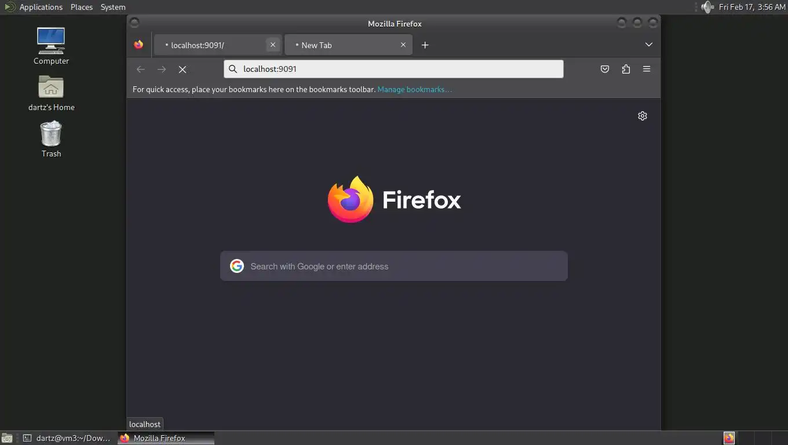Close the New Tab tab
Screen dimensions: 788x445
403,45
